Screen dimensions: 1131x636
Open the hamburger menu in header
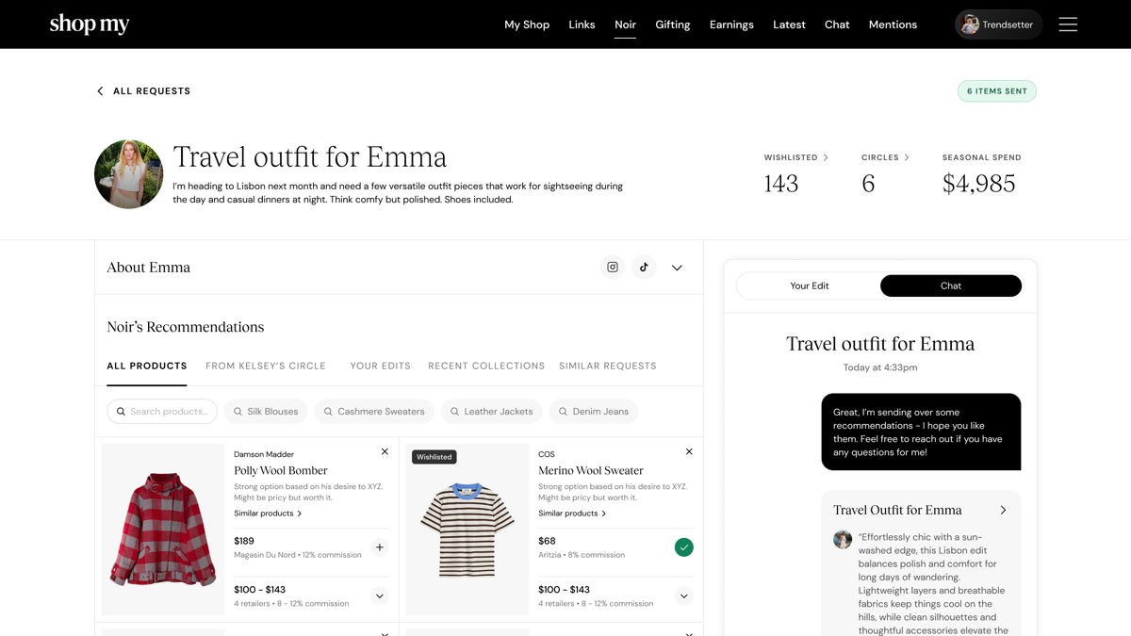click(x=1067, y=24)
